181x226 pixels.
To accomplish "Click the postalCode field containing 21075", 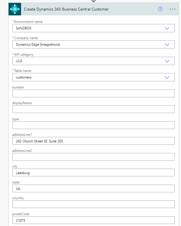I will [x=94, y=220].
